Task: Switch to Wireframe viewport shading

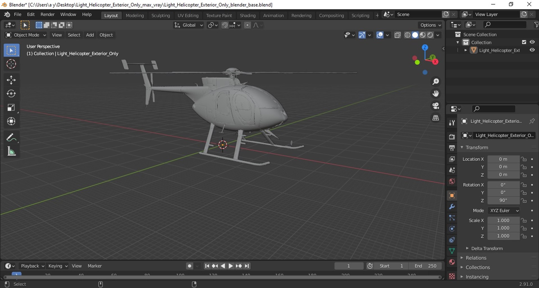Action: pos(407,35)
